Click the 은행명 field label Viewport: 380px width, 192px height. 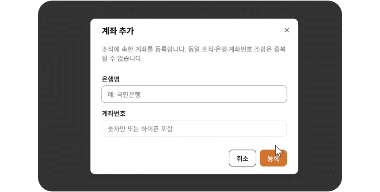110,79
